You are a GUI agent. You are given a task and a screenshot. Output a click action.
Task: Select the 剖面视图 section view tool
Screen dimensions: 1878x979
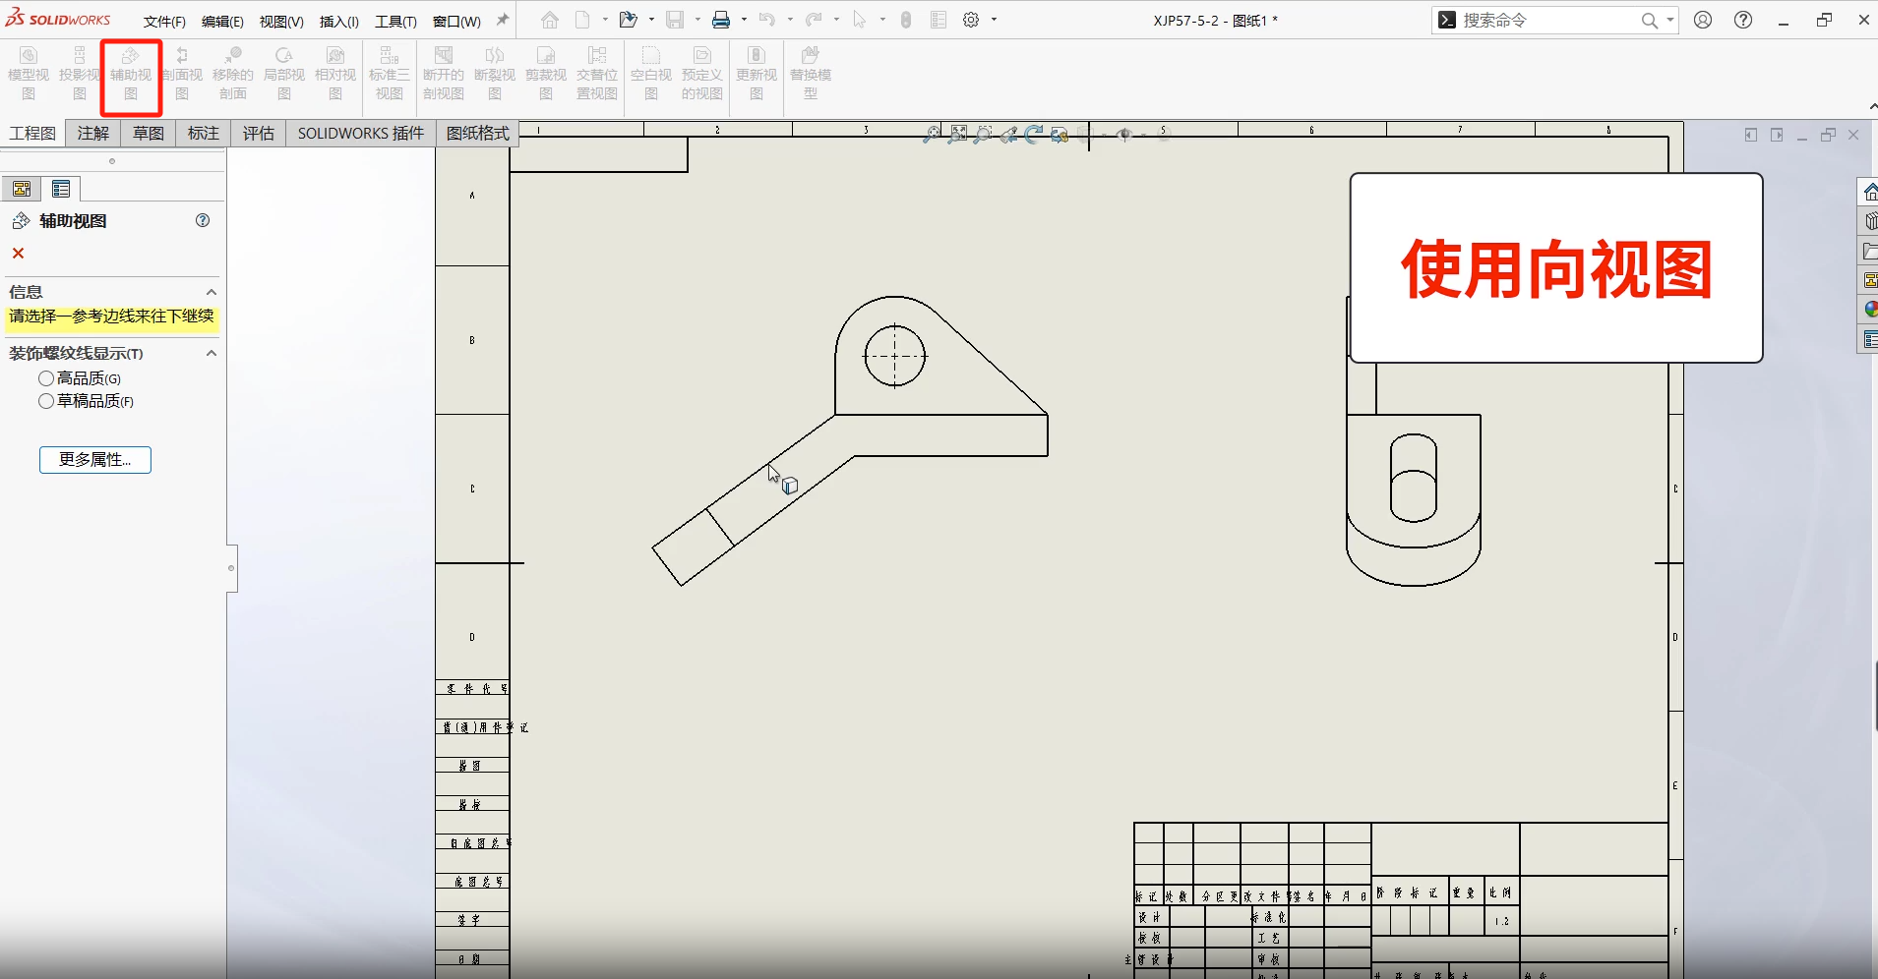[182, 74]
